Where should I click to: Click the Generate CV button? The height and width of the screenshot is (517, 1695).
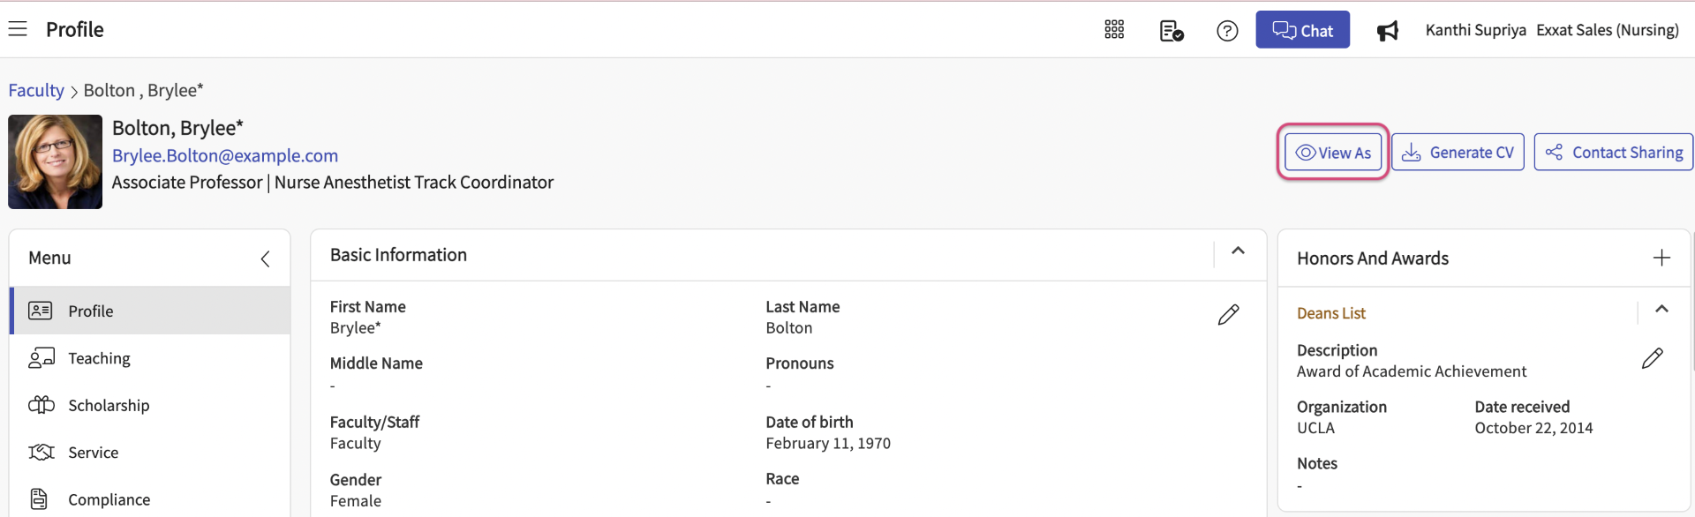coord(1458,153)
